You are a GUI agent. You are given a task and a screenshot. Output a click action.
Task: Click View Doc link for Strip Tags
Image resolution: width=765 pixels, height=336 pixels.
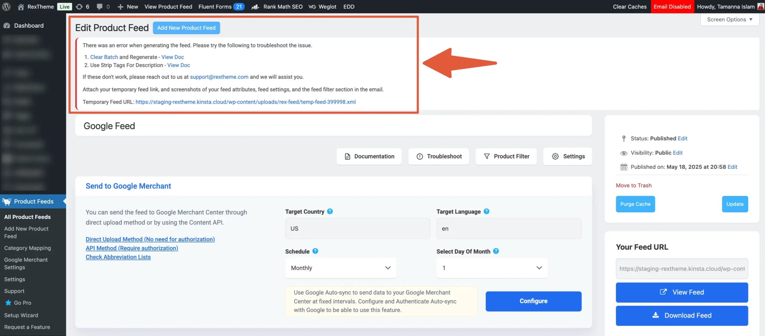178,65
